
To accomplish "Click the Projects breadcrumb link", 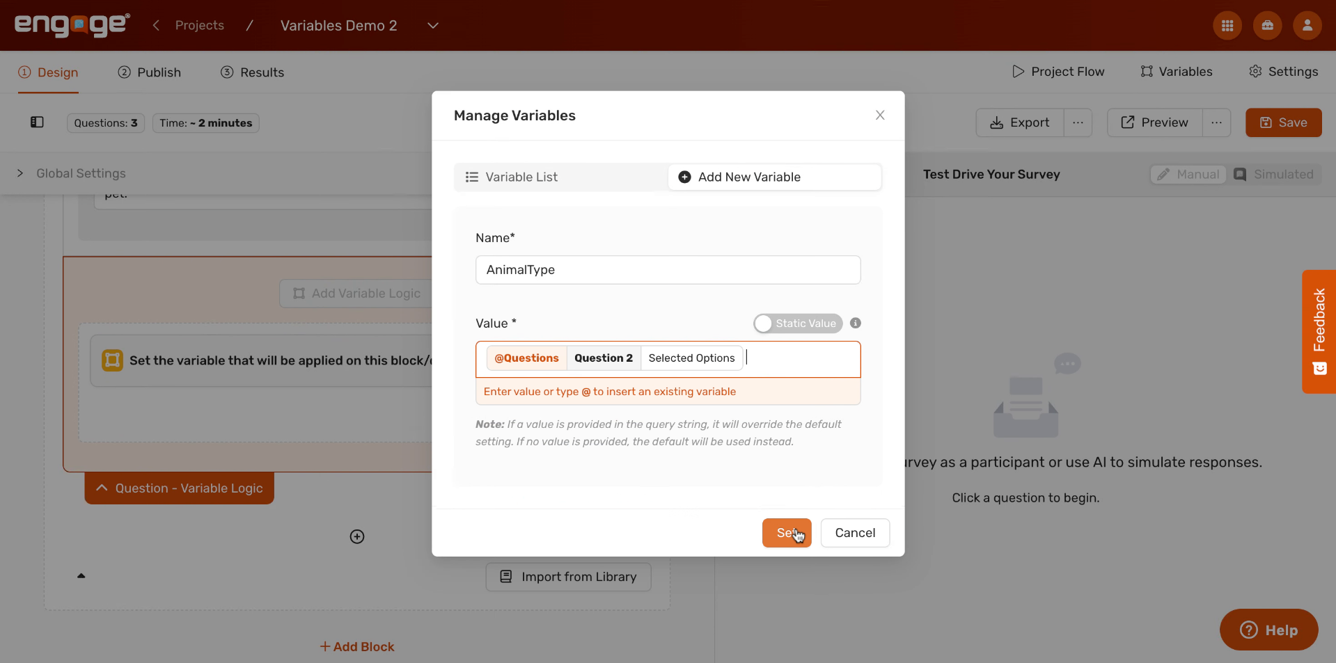I will (200, 25).
